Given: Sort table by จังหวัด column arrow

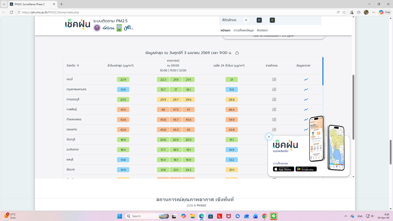Looking at the screenshot, I should click(x=78, y=65).
